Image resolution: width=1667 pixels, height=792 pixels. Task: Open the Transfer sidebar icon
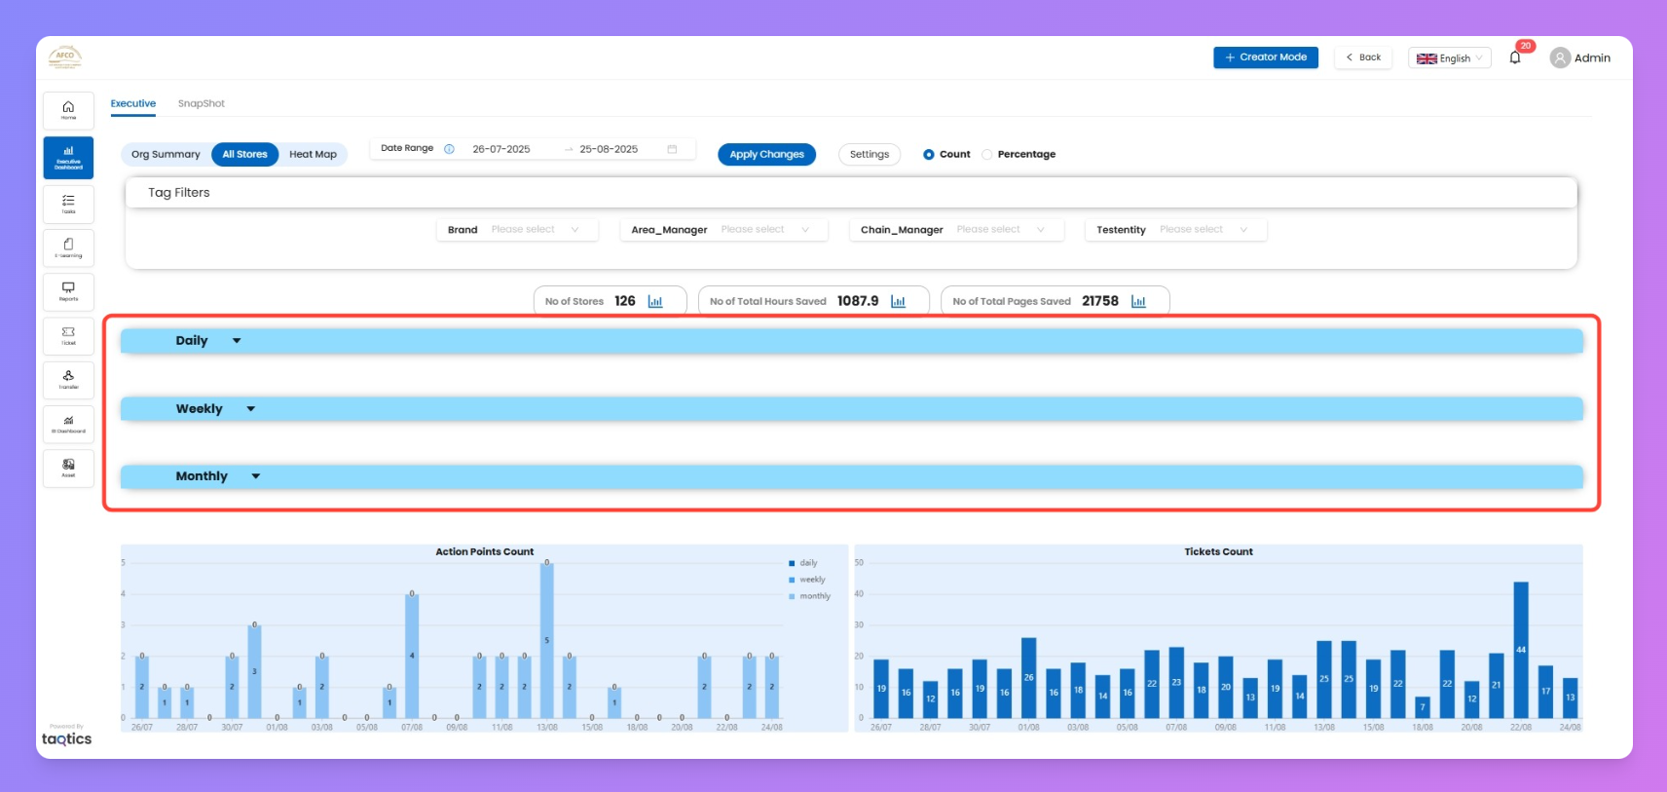point(68,379)
